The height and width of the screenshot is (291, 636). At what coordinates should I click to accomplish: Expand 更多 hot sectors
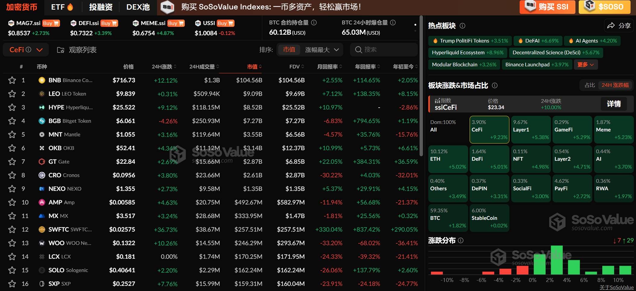tap(585, 65)
